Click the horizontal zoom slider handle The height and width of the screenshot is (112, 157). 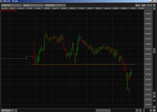(144, 110)
